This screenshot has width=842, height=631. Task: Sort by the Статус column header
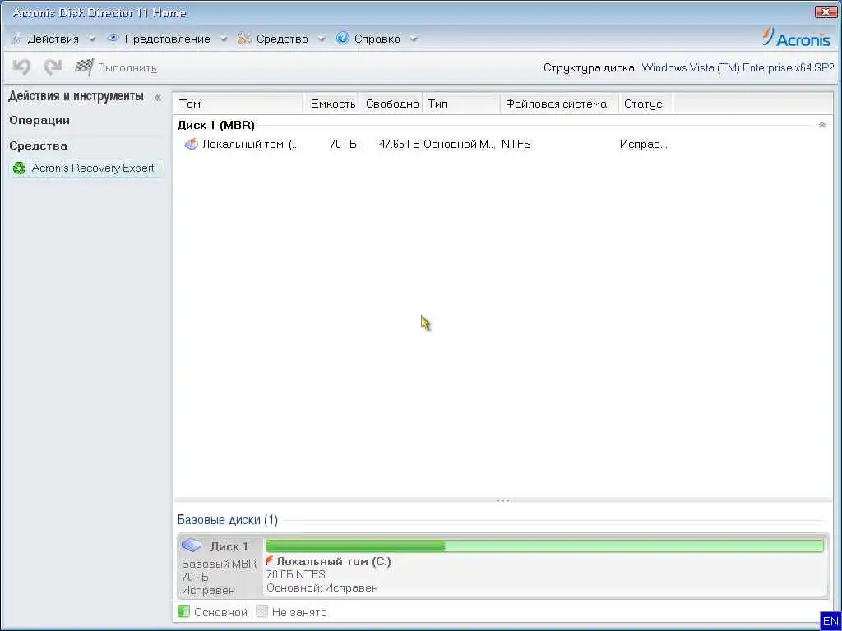coord(646,104)
